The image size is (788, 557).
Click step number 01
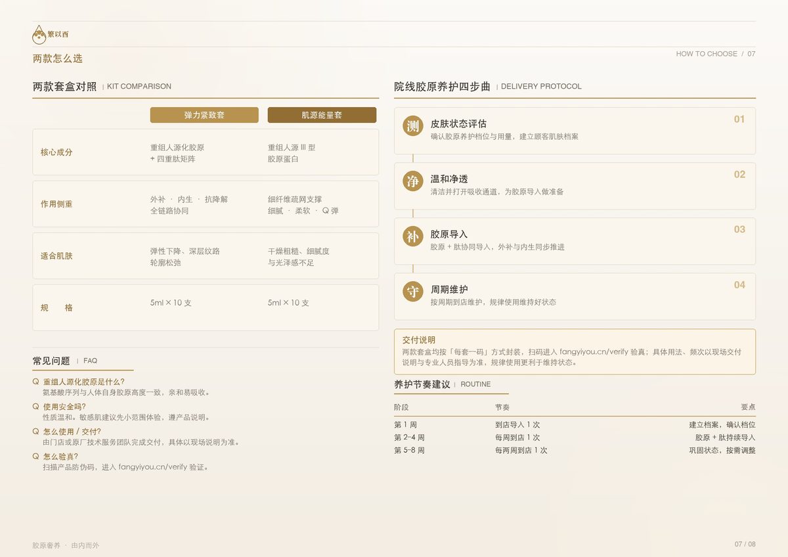[x=739, y=120]
